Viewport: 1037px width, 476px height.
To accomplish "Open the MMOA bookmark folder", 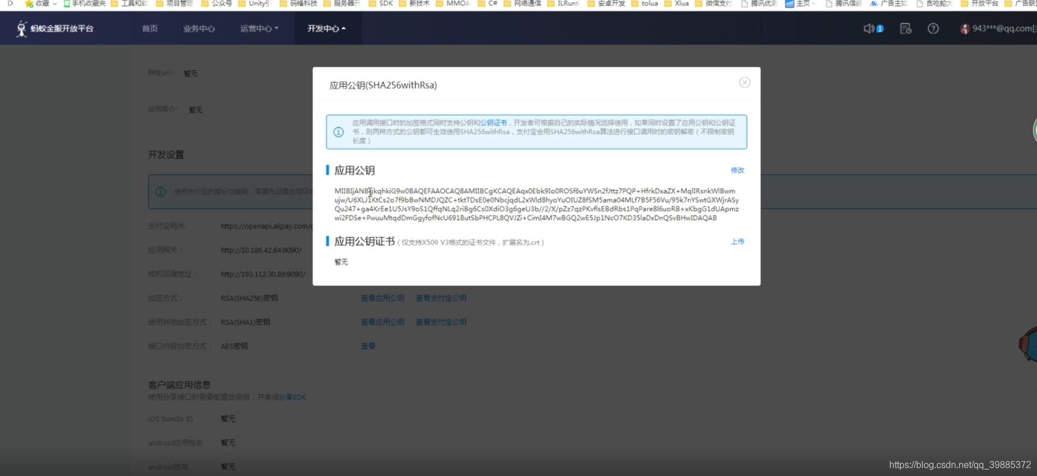I will (453, 3).
